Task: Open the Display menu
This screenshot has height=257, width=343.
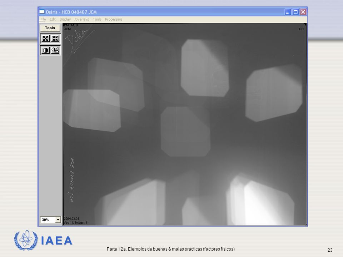Action: [x=65, y=19]
